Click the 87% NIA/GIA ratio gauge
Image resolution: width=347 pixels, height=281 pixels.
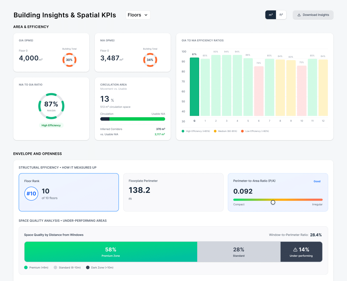pyautogui.click(x=51, y=106)
